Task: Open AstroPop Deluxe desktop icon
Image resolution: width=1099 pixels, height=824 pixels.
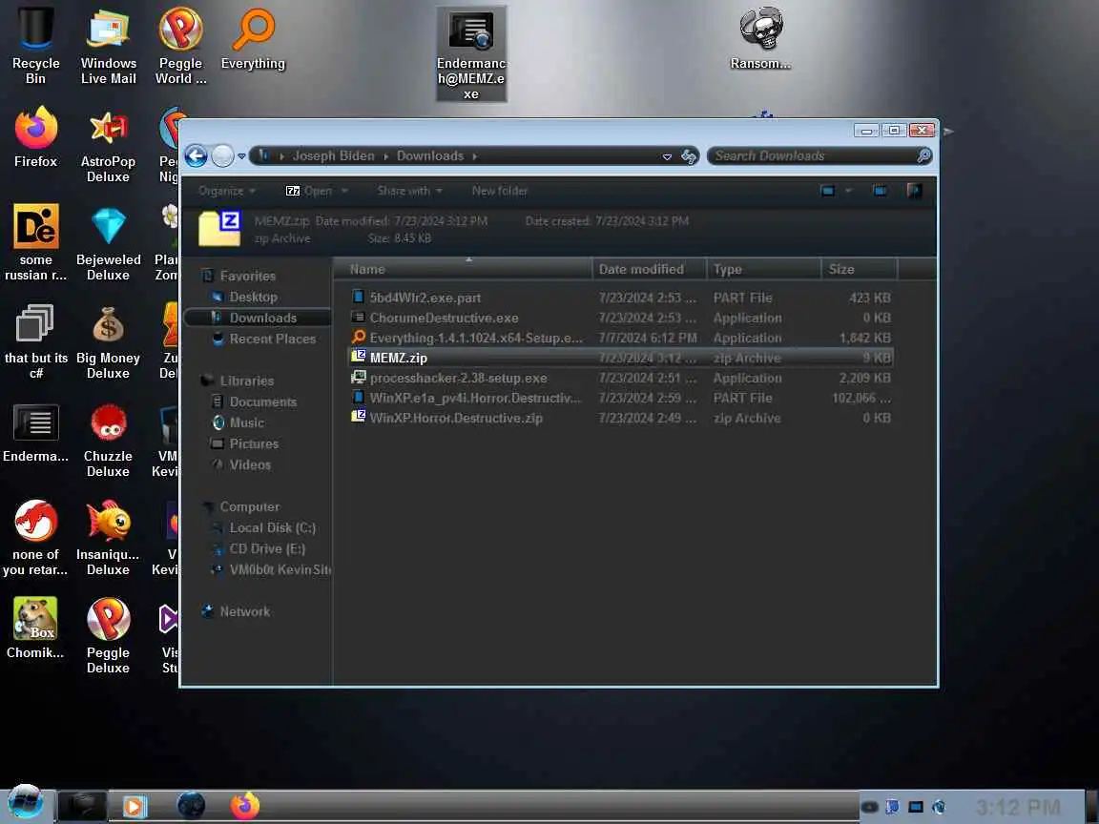Action: [108, 145]
